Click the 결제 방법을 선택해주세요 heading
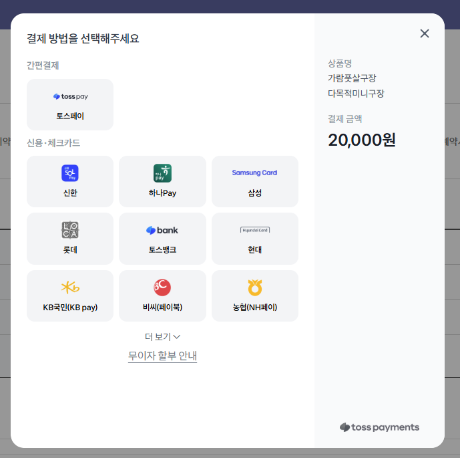Screen dimensions: 460x458 (83, 39)
